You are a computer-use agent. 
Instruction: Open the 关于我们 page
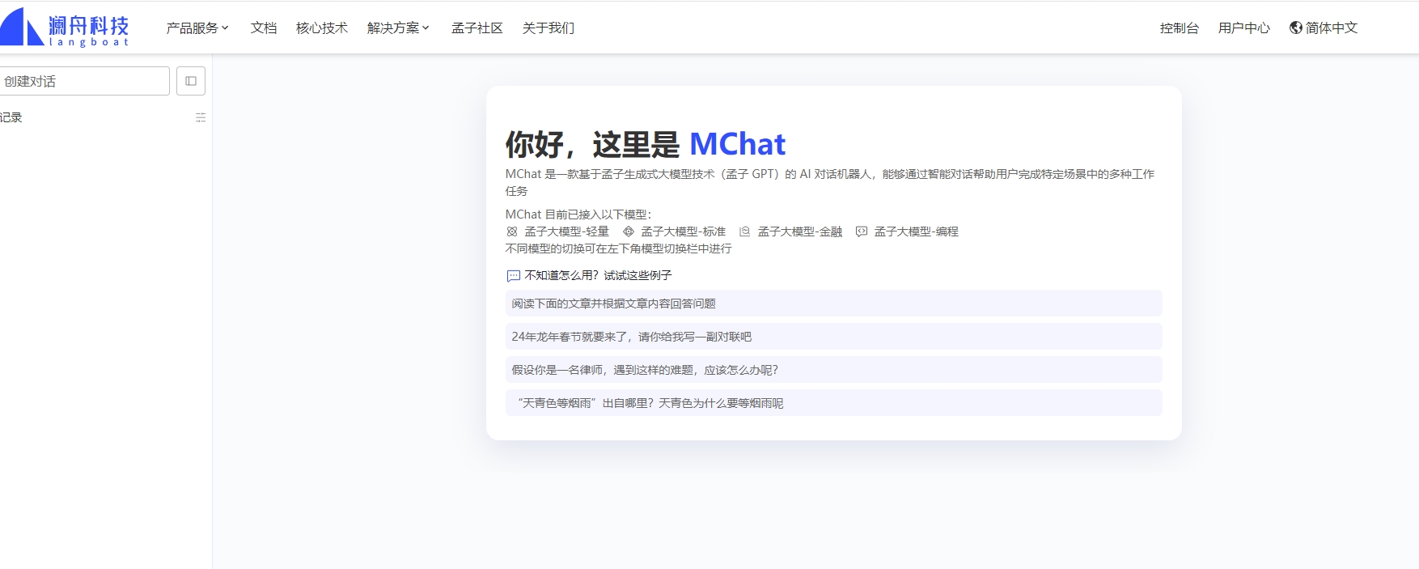pyautogui.click(x=549, y=28)
